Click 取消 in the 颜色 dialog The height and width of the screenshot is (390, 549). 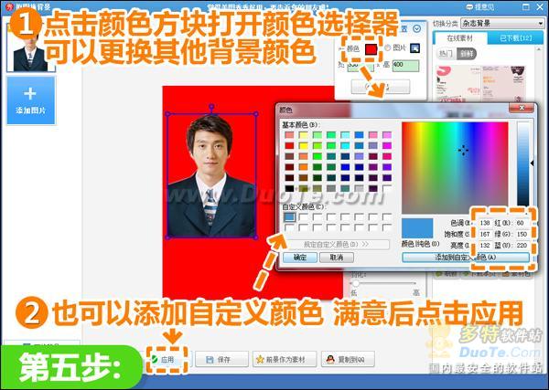click(336, 258)
